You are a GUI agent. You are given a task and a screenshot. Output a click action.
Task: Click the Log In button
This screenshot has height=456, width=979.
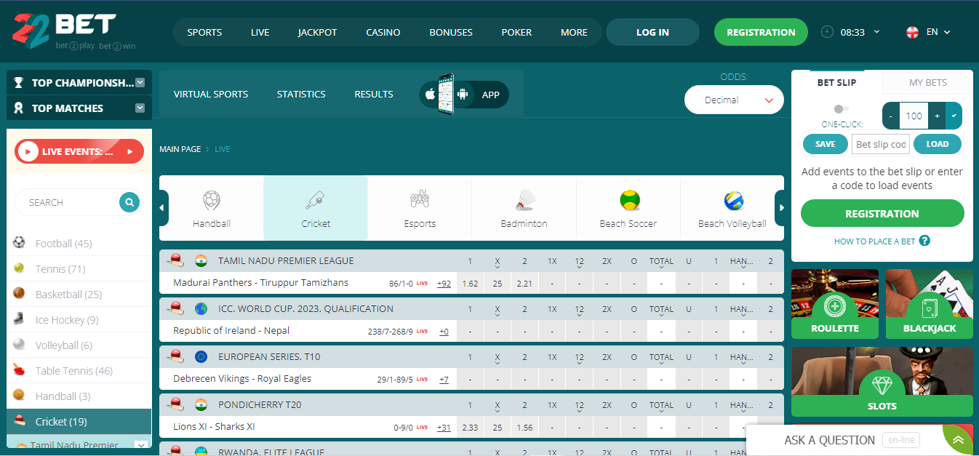pyautogui.click(x=652, y=32)
